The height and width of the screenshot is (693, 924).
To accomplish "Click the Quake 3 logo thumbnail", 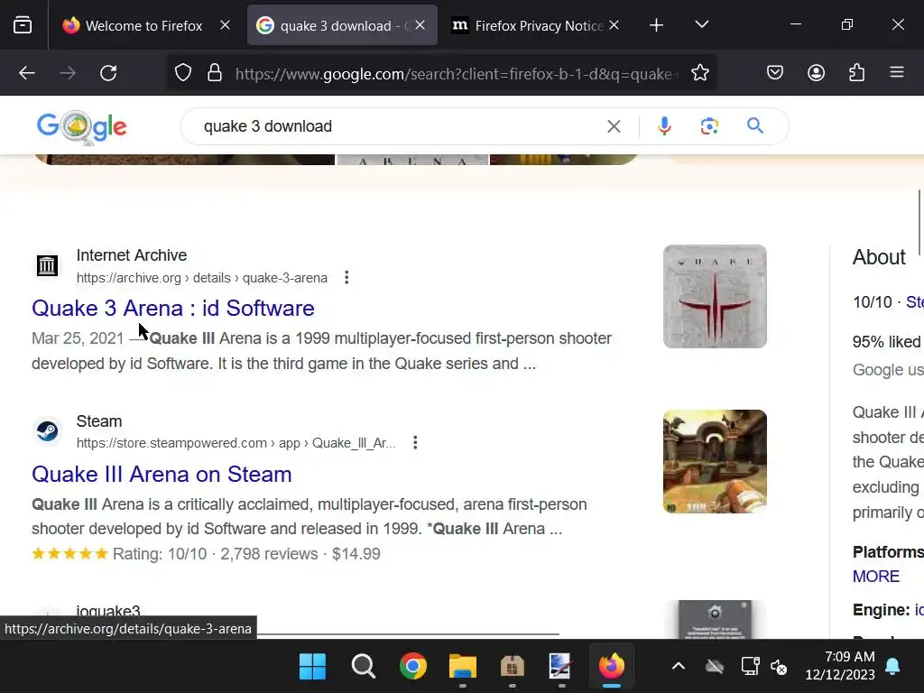I will 715,296.
